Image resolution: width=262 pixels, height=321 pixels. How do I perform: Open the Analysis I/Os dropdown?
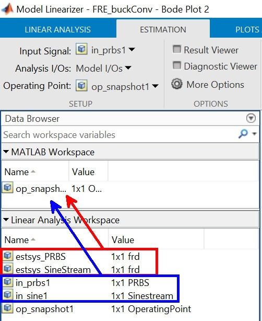tap(128, 67)
